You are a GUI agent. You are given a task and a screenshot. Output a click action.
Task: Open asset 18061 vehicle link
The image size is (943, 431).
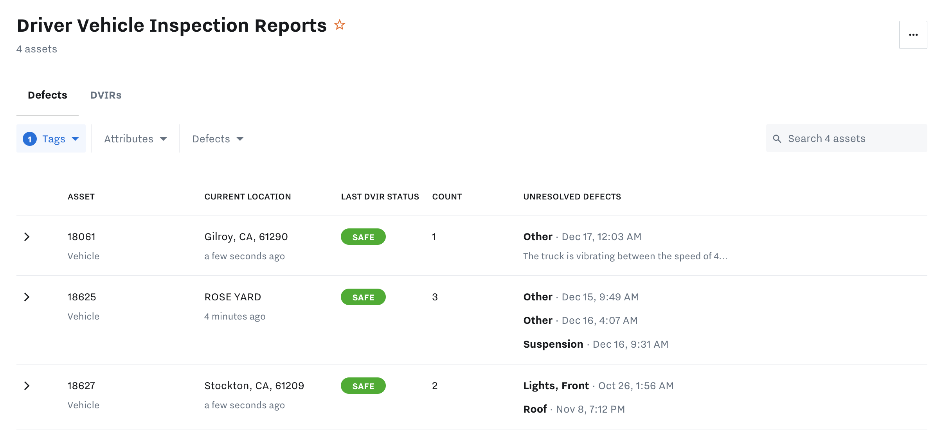[x=81, y=237]
